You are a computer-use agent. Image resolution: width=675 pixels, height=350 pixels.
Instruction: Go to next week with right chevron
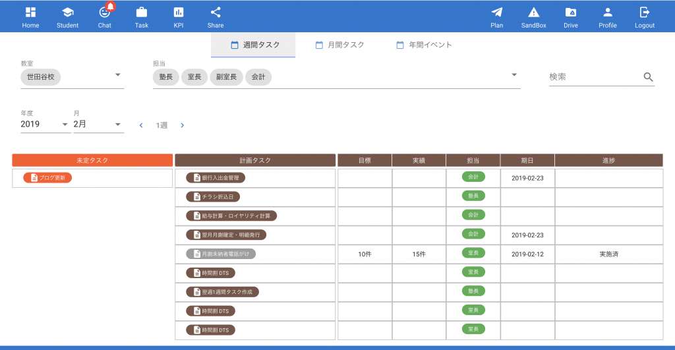tap(183, 125)
